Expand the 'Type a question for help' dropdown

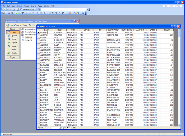coord(183,6)
